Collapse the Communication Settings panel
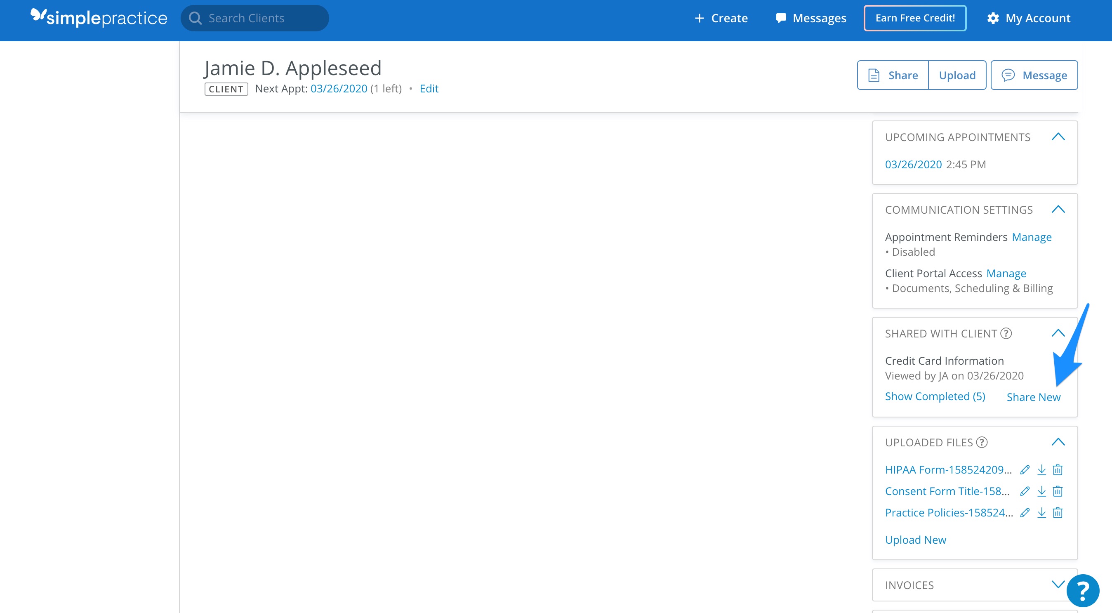The width and height of the screenshot is (1112, 613). [1058, 210]
